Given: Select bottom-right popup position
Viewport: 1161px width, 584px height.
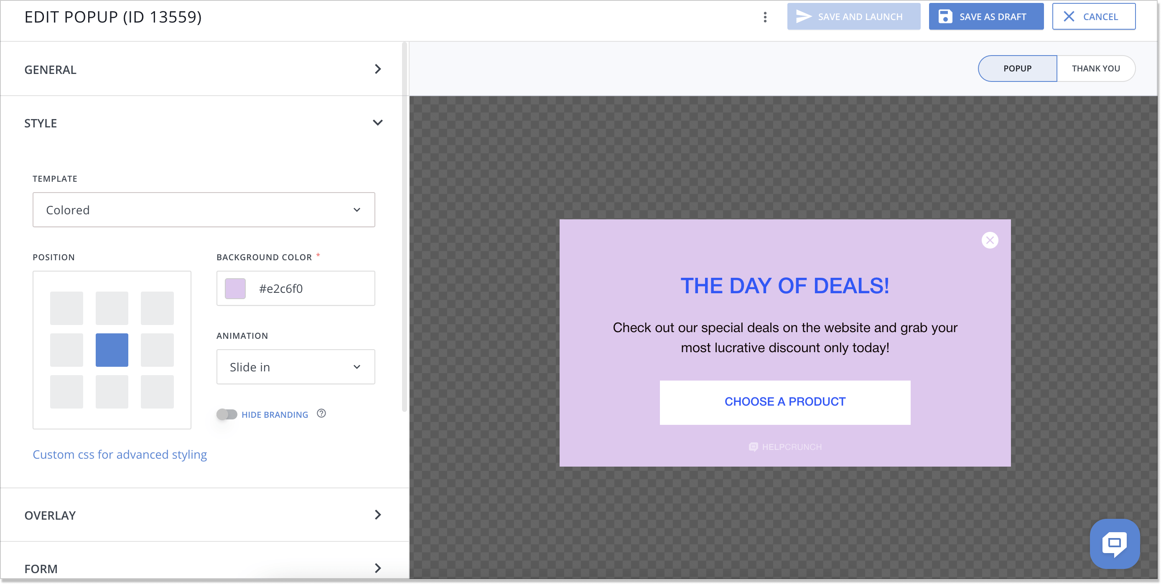Looking at the screenshot, I should pos(157,391).
